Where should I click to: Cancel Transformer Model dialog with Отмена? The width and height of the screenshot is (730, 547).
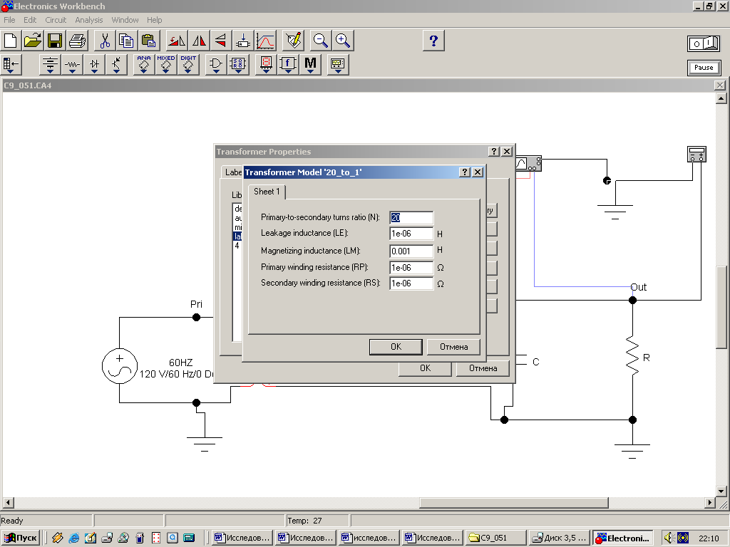click(453, 347)
